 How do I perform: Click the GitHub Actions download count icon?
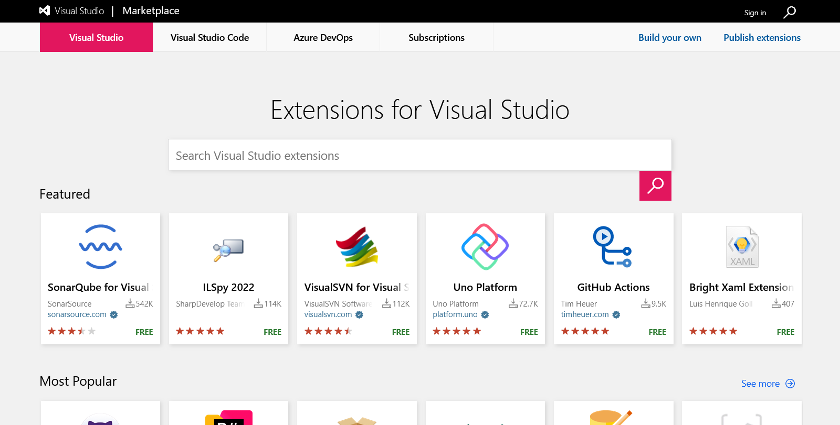[646, 303]
